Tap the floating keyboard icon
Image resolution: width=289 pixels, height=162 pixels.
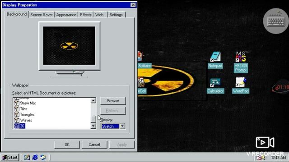coord(276,21)
